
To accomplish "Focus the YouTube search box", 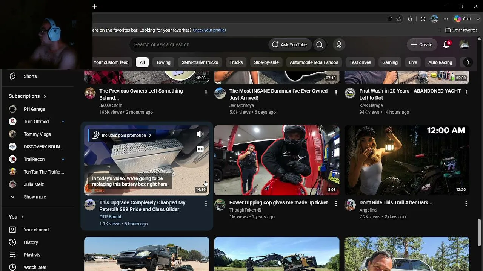I will (198, 44).
